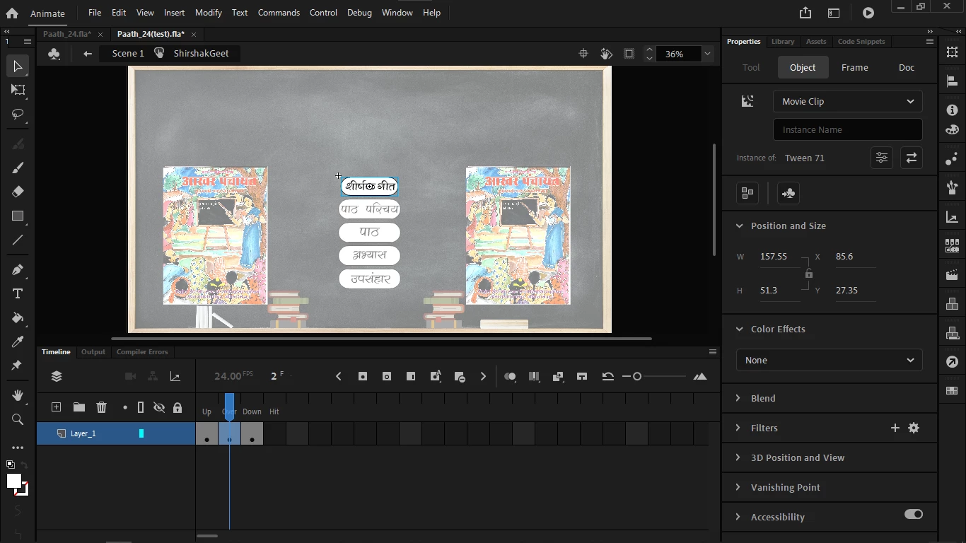The height and width of the screenshot is (543, 966).
Task: Toggle the width-height lock constraint
Action: point(808,274)
